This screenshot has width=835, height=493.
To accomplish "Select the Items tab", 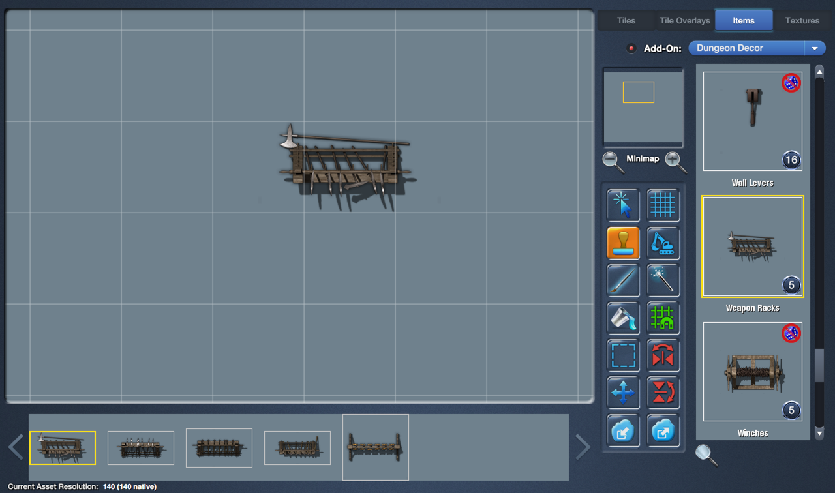I will click(744, 20).
